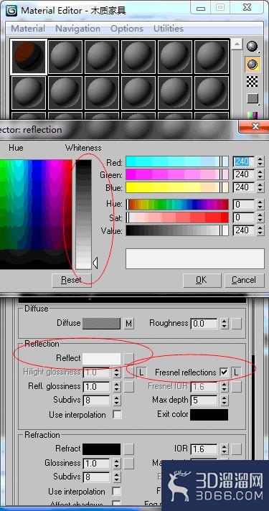
Task: Click the Sat value field
Action: click(244, 217)
